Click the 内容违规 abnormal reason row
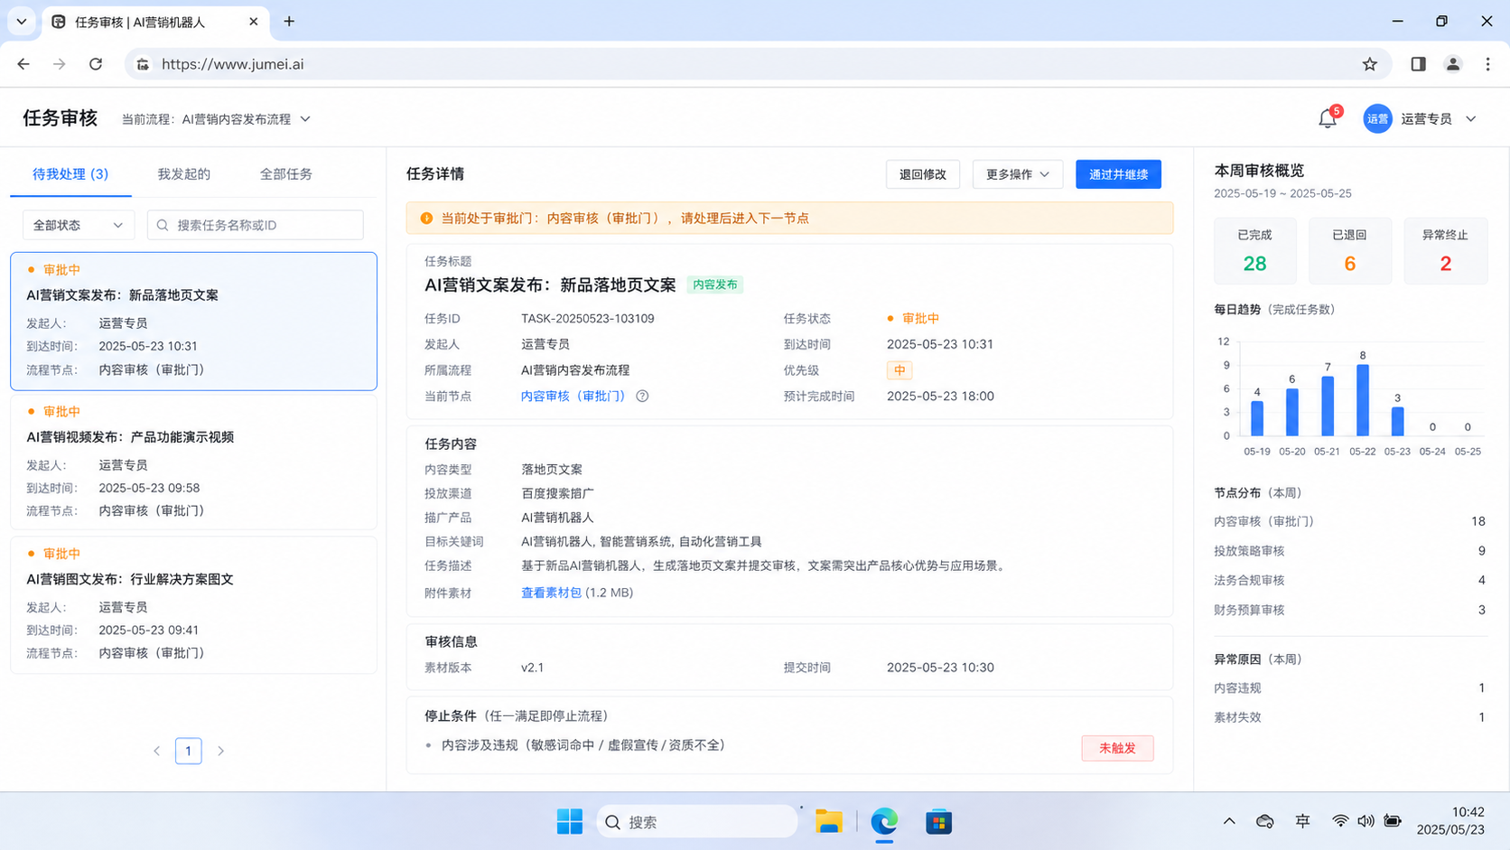This screenshot has height=850, width=1510. pyautogui.click(x=1349, y=688)
